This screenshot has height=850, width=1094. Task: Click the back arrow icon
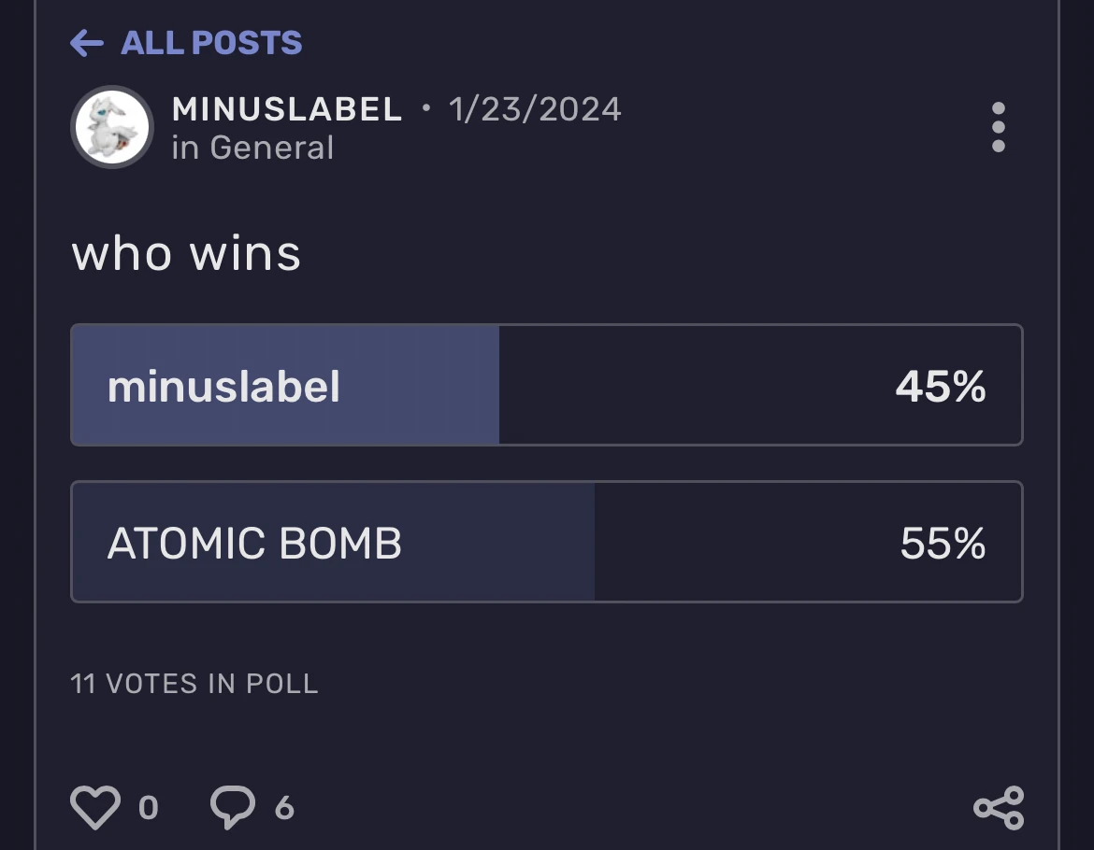tap(86, 43)
